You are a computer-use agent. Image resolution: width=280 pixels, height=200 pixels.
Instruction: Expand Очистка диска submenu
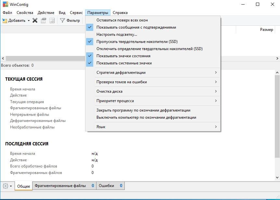[153, 91]
